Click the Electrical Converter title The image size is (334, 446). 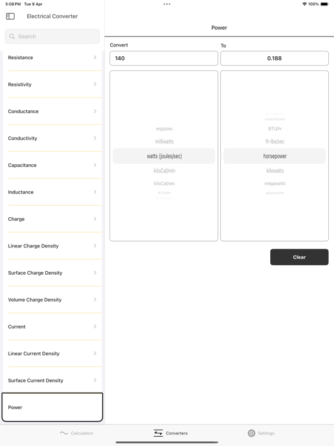pos(52,16)
